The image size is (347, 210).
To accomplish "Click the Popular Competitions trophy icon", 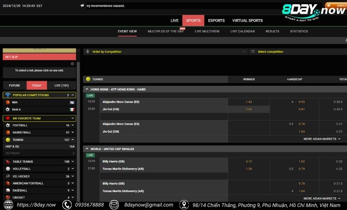I will pyautogui.click(x=8, y=95).
